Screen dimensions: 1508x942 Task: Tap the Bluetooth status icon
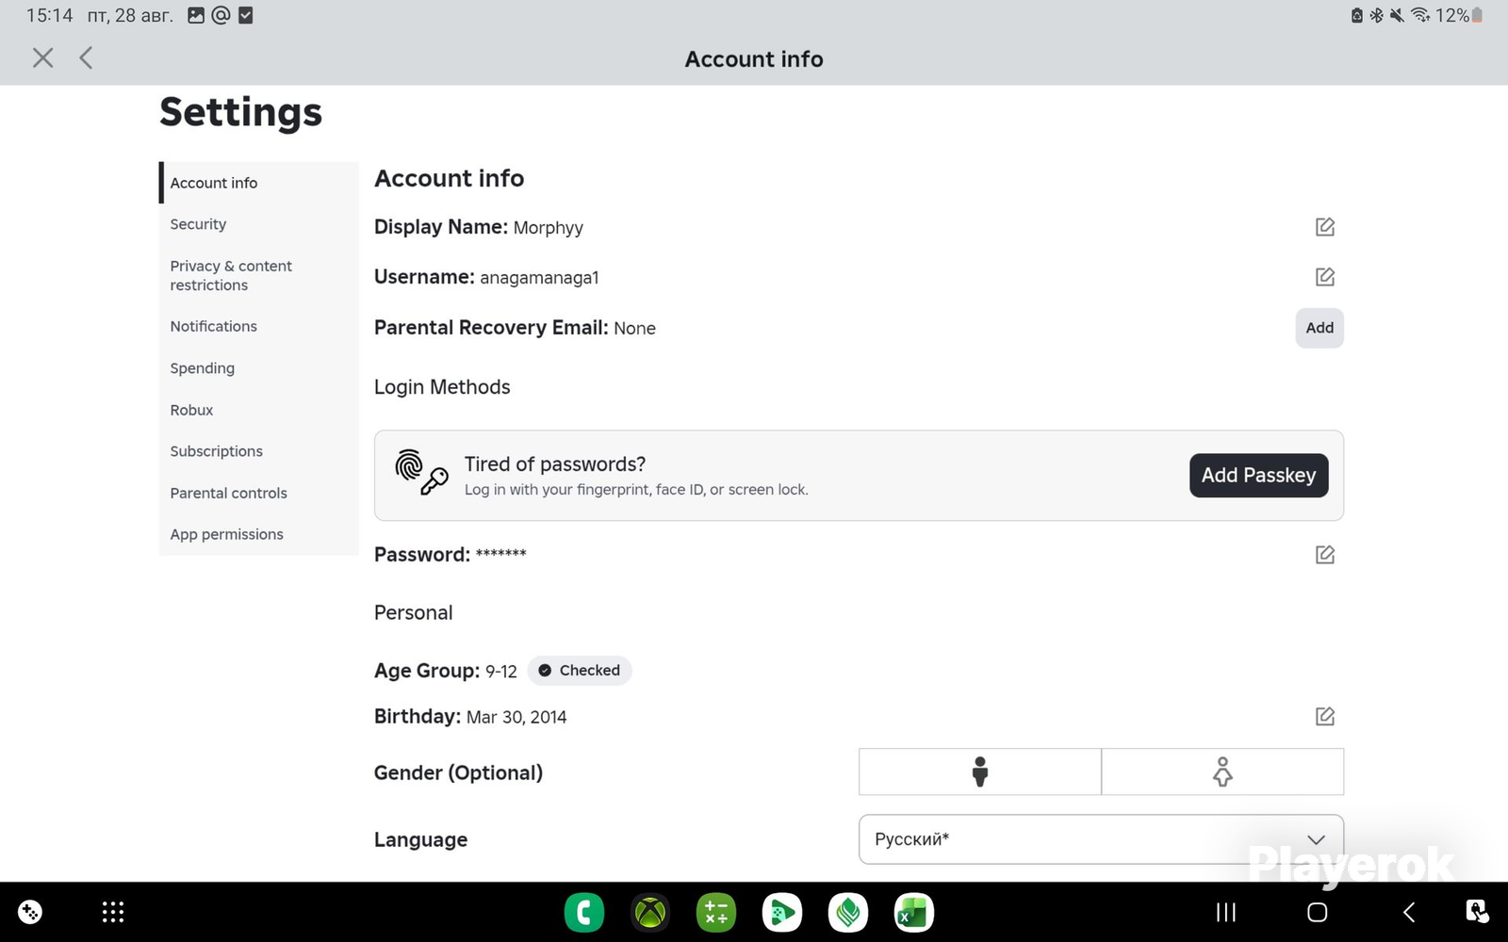1376,15
